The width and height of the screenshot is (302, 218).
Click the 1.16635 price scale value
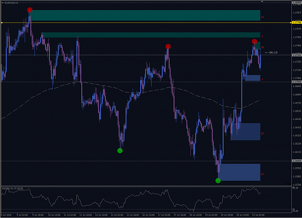[x=297, y=111]
